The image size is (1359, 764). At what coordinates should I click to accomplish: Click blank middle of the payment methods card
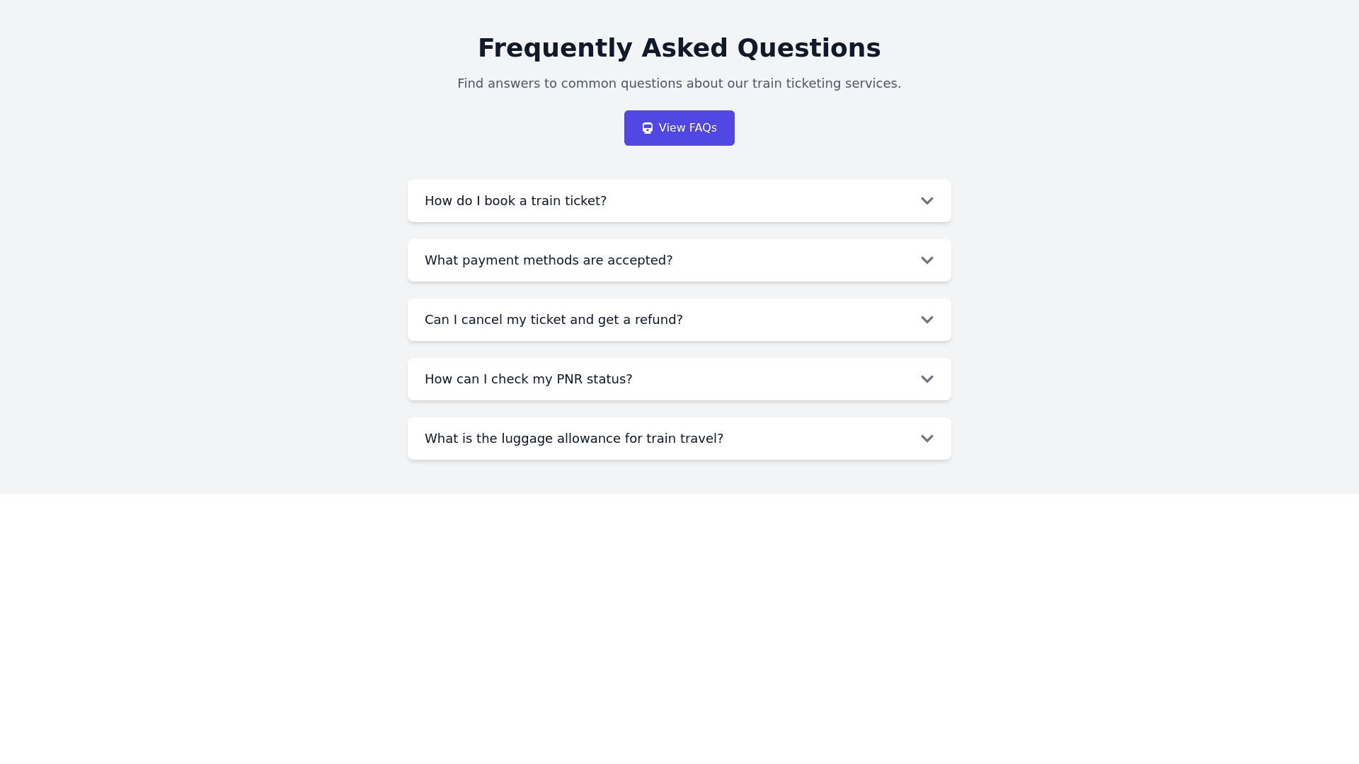[x=793, y=260]
